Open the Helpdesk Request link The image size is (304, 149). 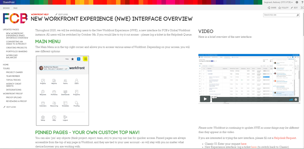(285, 138)
